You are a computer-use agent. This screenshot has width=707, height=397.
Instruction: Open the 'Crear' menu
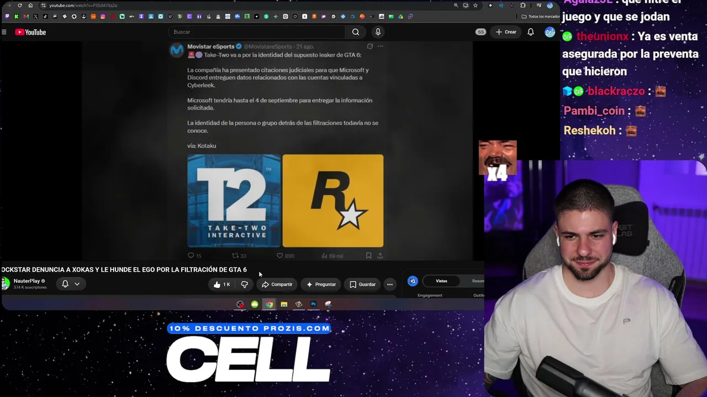coord(506,32)
